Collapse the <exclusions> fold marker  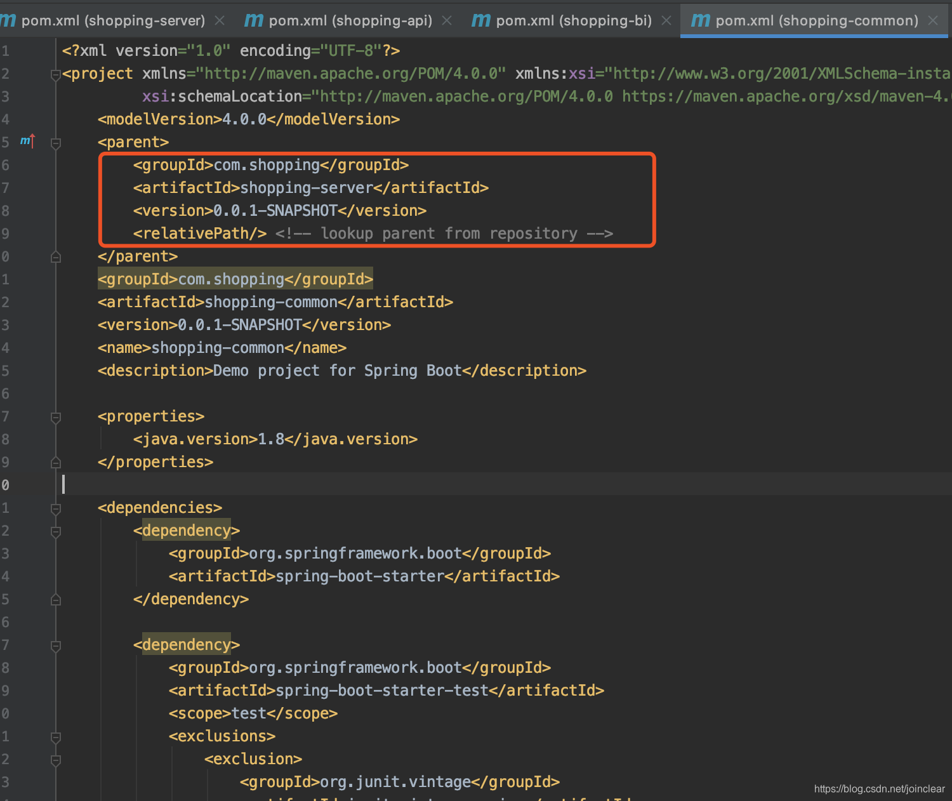(56, 738)
